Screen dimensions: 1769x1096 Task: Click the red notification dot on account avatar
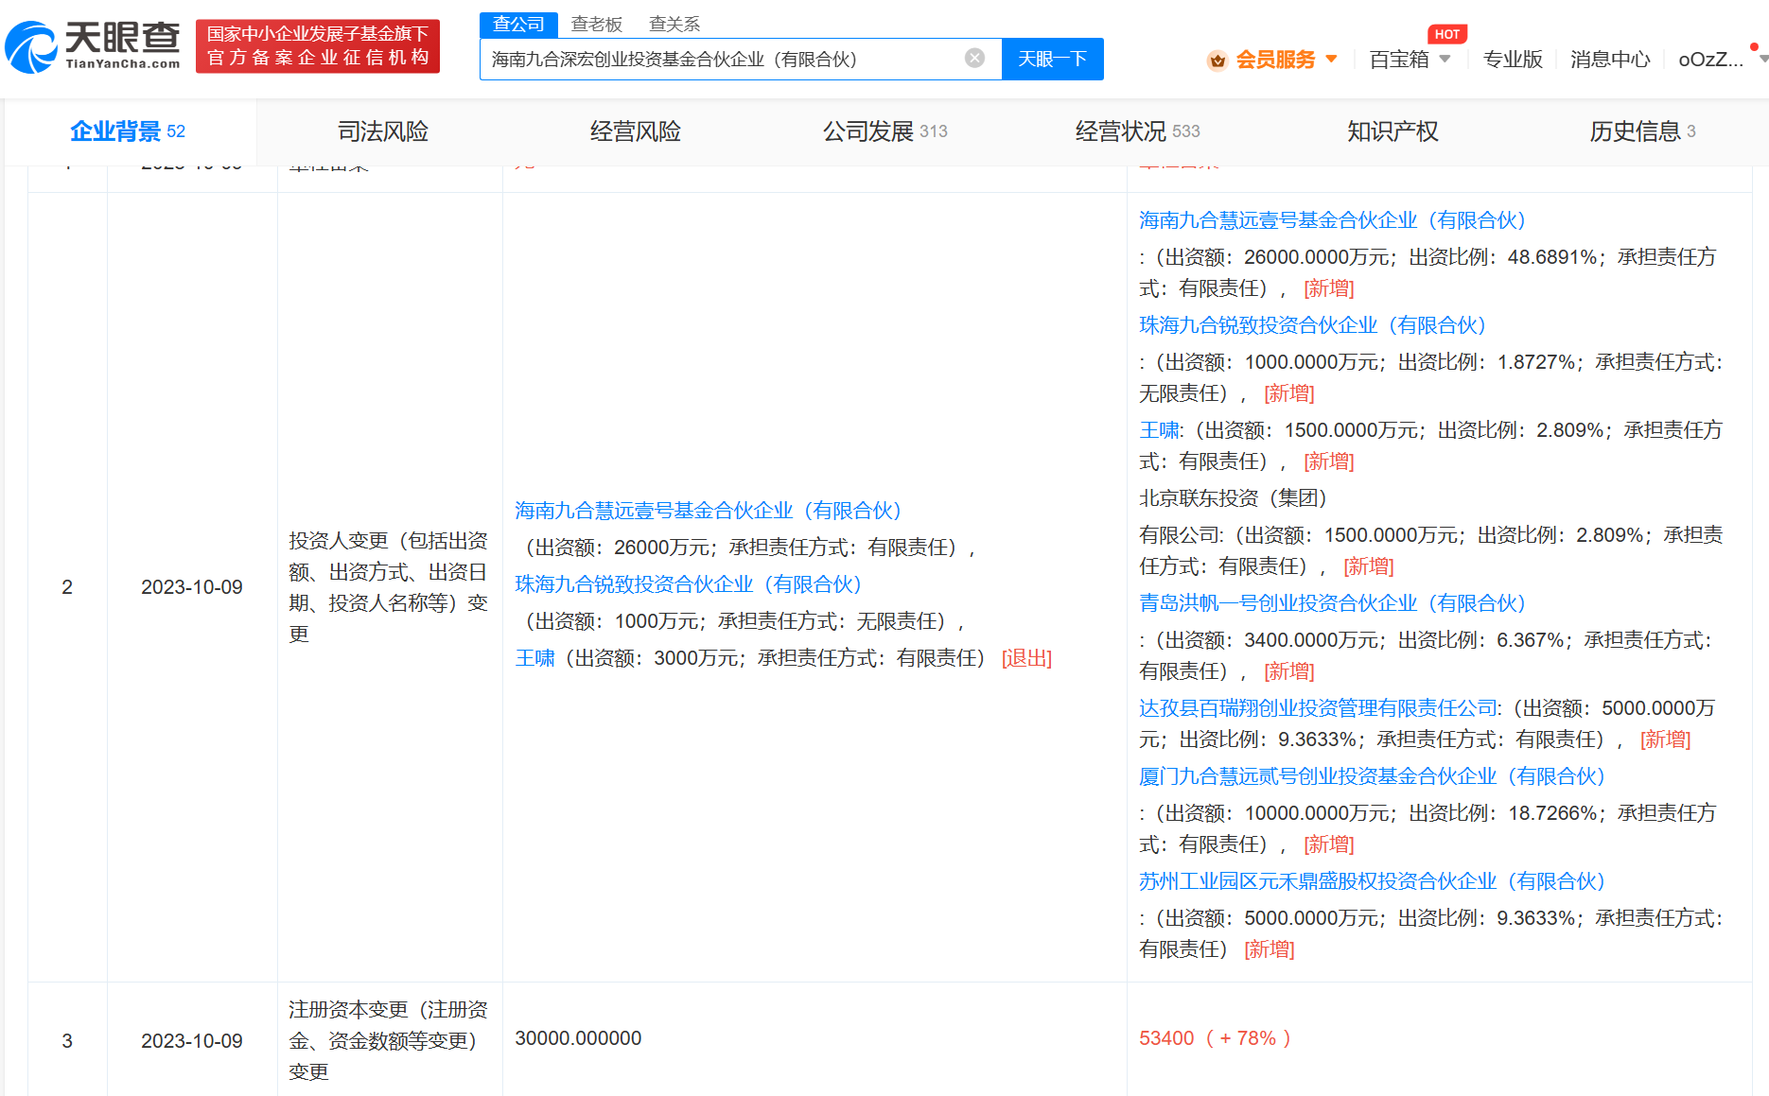1757,44
